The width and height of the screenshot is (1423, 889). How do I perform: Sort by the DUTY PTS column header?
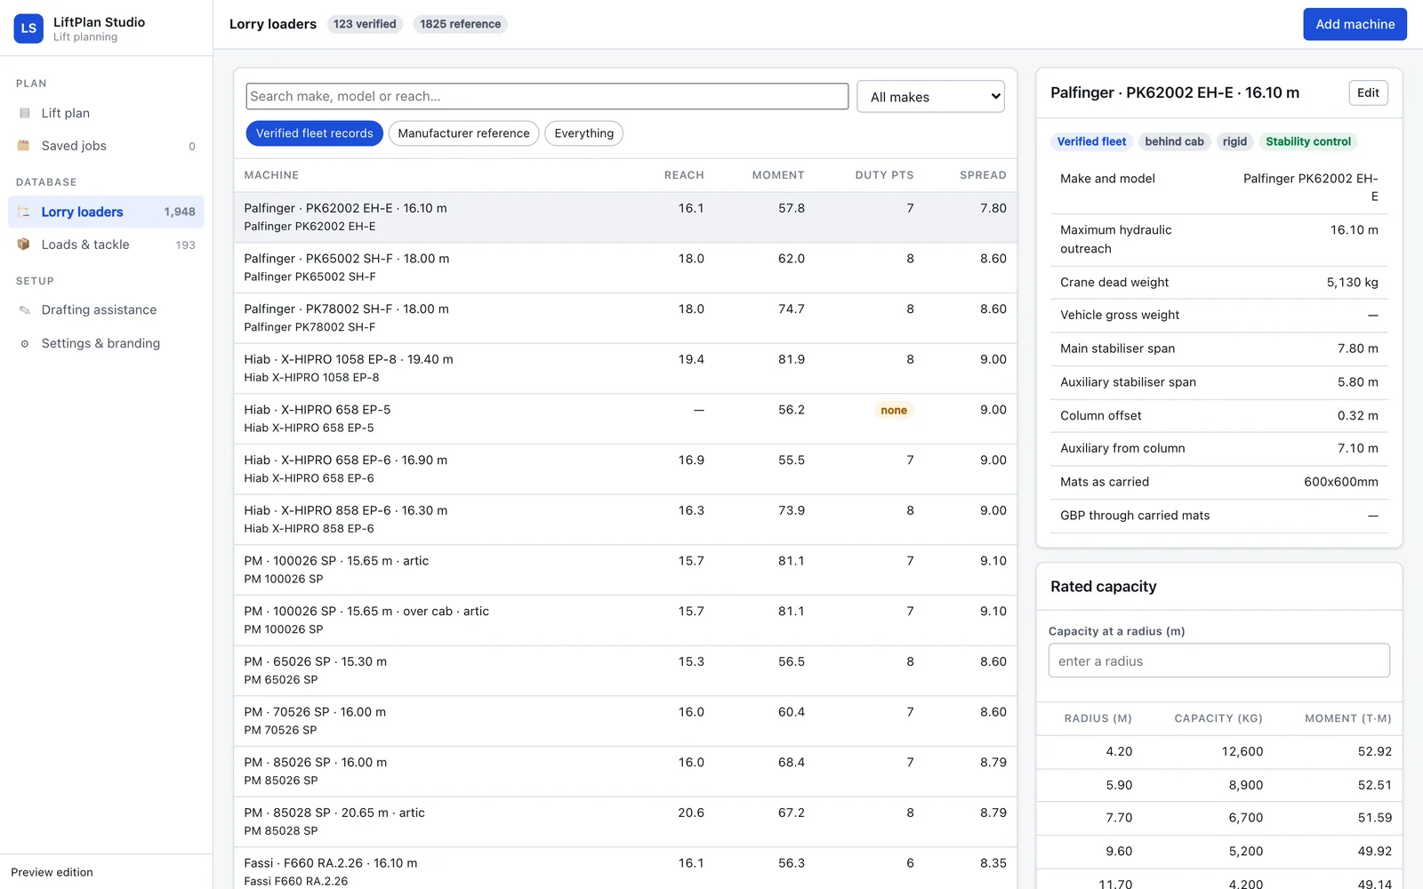pyautogui.click(x=884, y=175)
